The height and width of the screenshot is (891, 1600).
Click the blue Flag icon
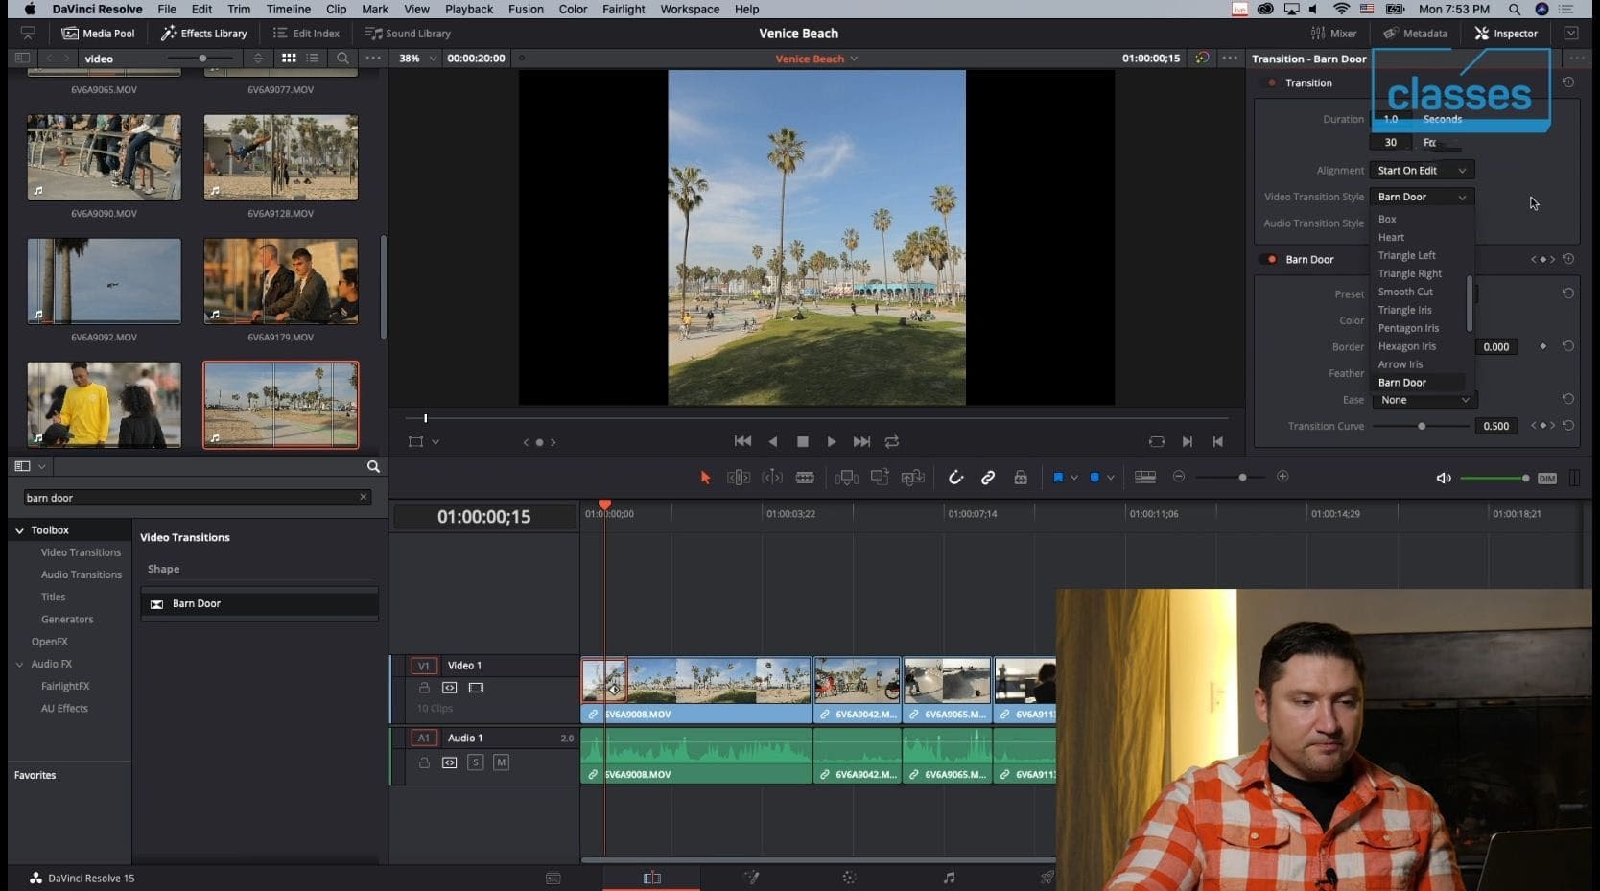[1058, 478]
